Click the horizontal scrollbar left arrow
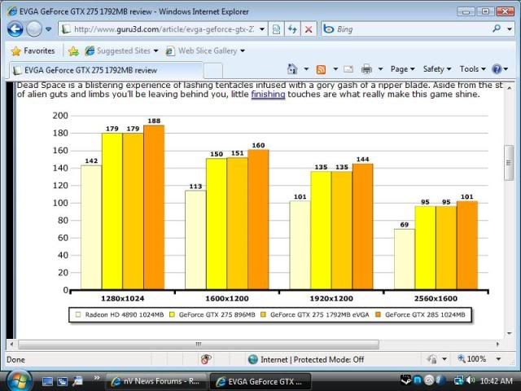 click(11, 345)
